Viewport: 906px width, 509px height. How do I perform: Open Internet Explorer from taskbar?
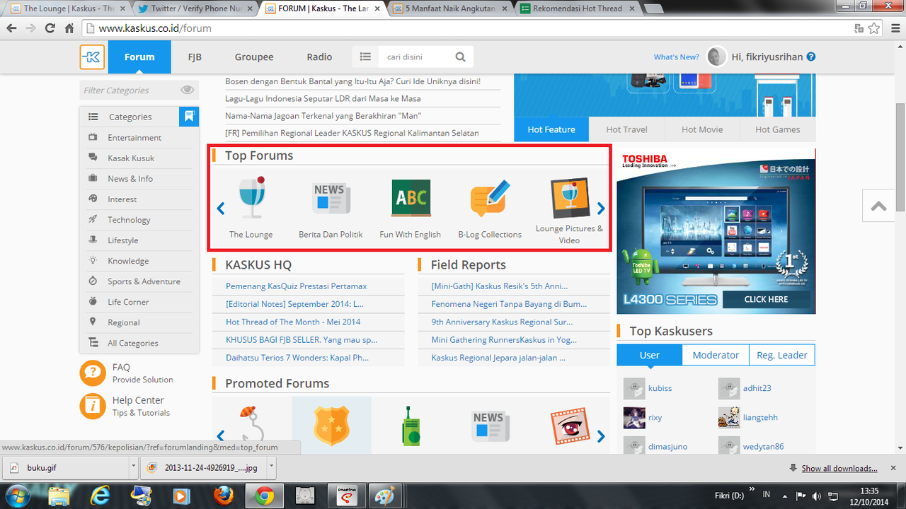coord(101,495)
